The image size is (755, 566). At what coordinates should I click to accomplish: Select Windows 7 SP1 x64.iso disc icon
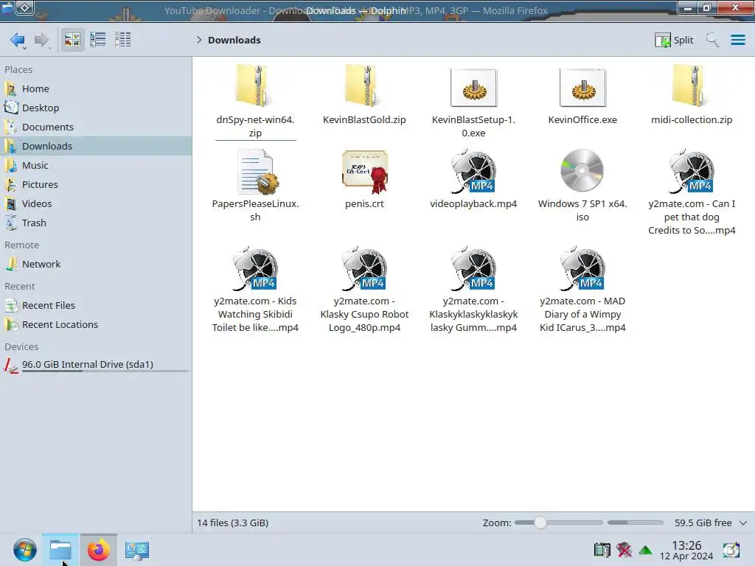(x=582, y=170)
